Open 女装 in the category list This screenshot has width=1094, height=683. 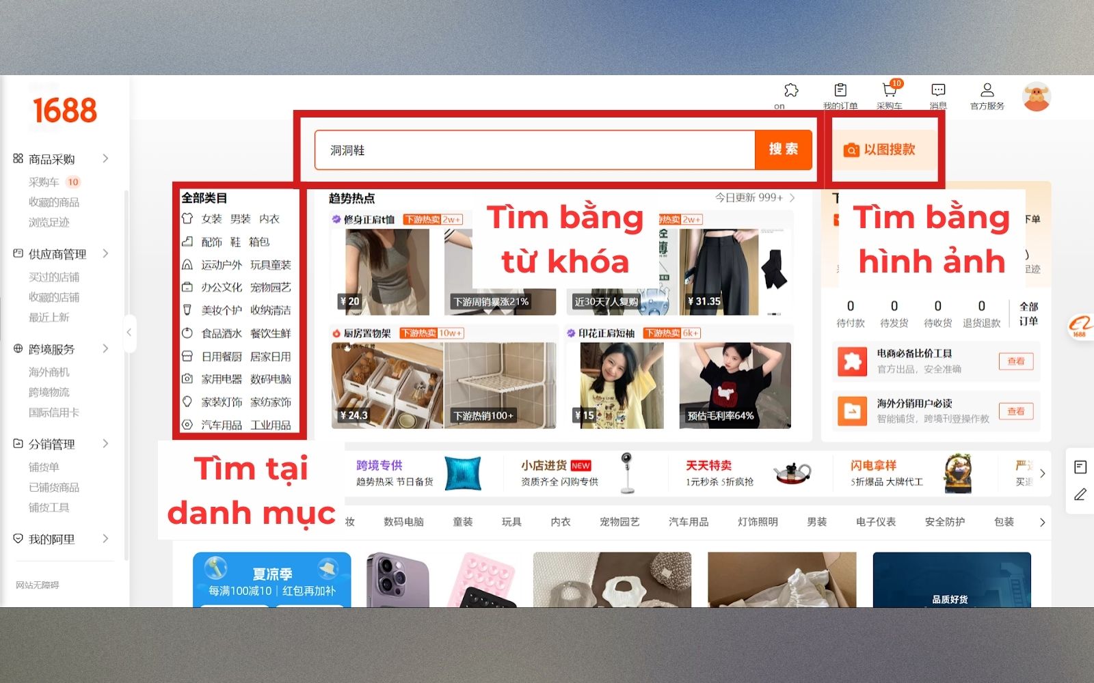tap(211, 219)
